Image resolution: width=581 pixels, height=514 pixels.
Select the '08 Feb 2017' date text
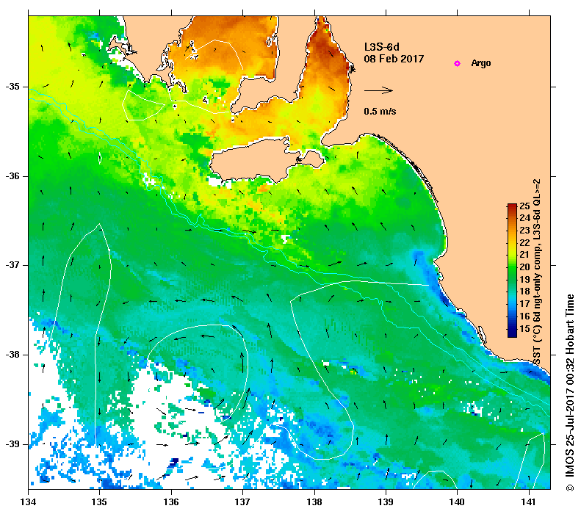[x=394, y=59]
